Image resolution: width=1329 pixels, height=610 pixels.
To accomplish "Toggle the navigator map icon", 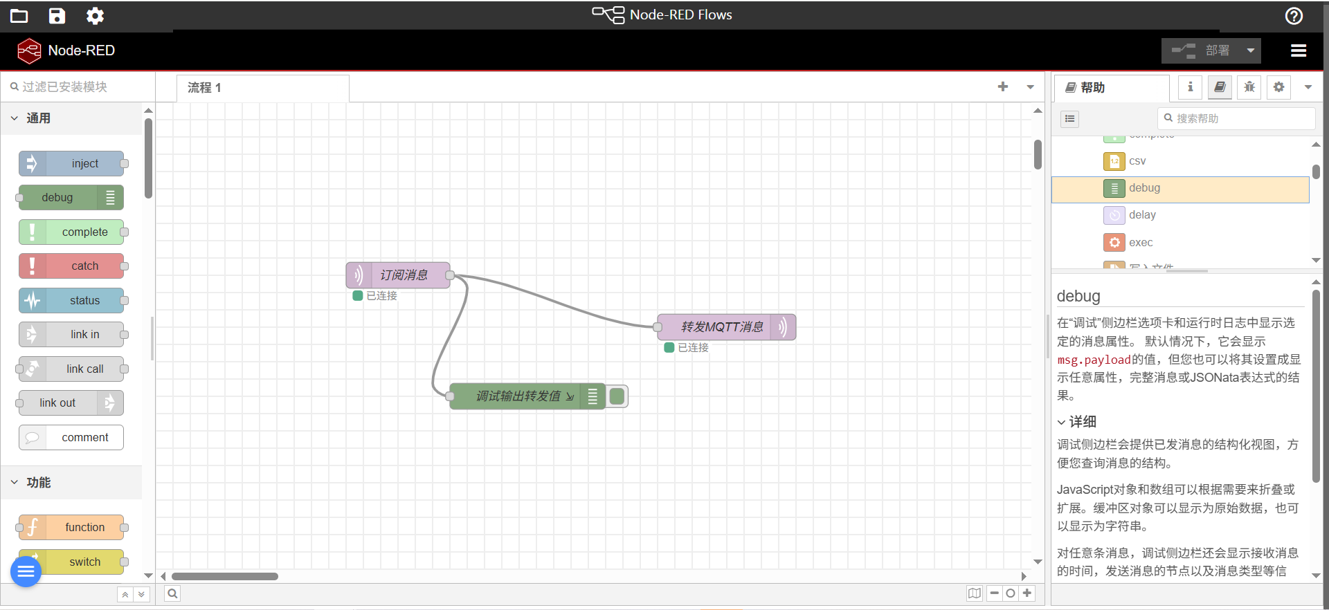I will tap(975, 593).
